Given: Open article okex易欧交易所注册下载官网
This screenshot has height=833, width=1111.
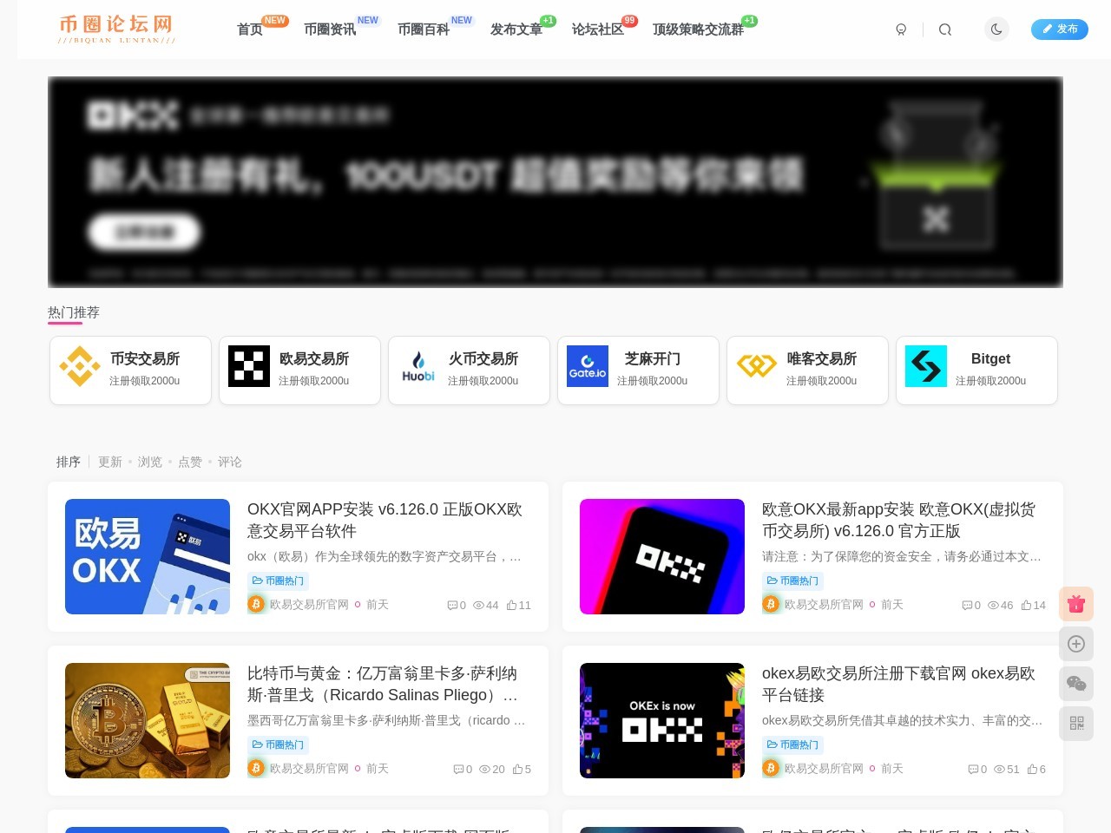Looking at the screenshot, I should click(x=898, y=684).
